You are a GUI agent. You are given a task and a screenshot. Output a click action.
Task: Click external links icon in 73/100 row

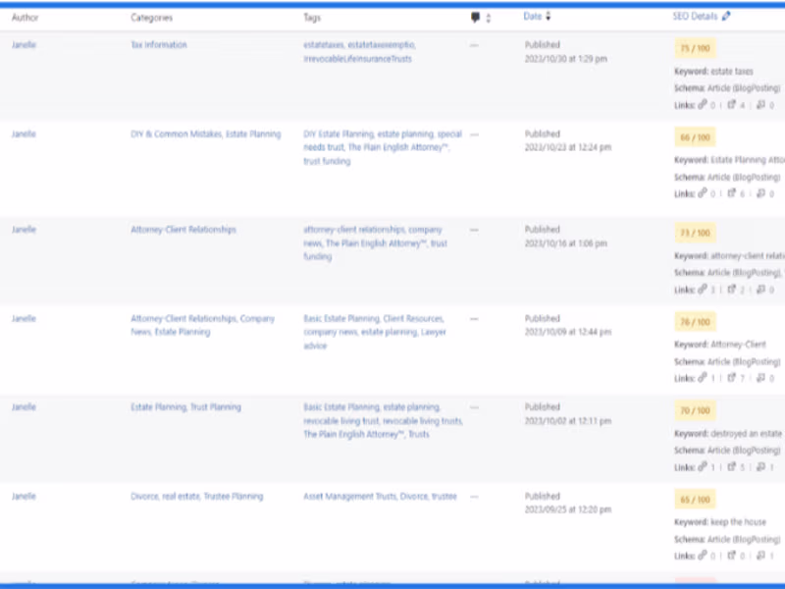point(731,289)
